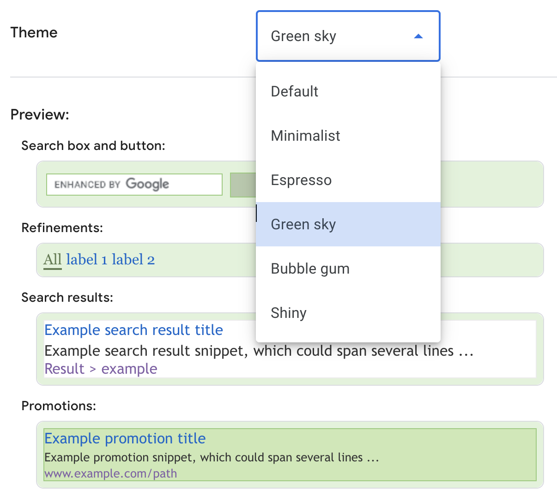Image resolution: width=557 pixels, height=502 pixels.
Task: Select the Minimalist theme option
Action: click(305, 136)
